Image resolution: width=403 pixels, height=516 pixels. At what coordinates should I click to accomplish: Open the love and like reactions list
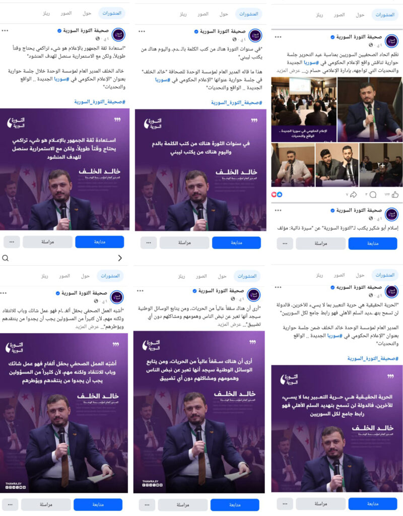point(277,195)
